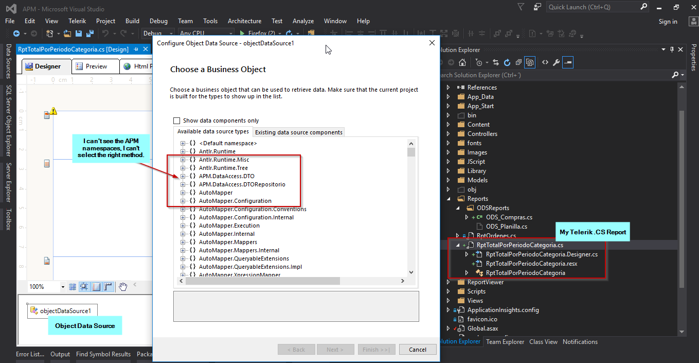
Task: Click the Sign in link
Action: (668, 22)
